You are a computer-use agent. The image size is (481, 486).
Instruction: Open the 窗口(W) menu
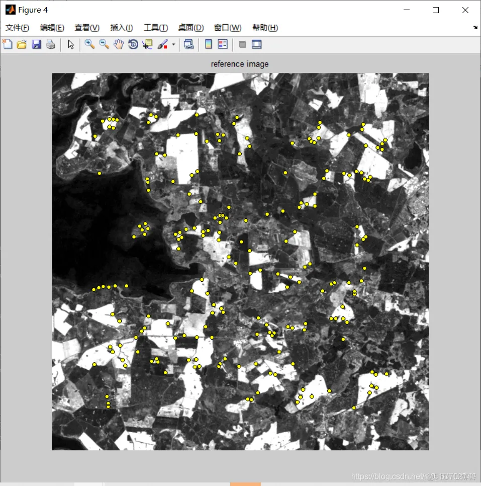click(x=228, y=28)
